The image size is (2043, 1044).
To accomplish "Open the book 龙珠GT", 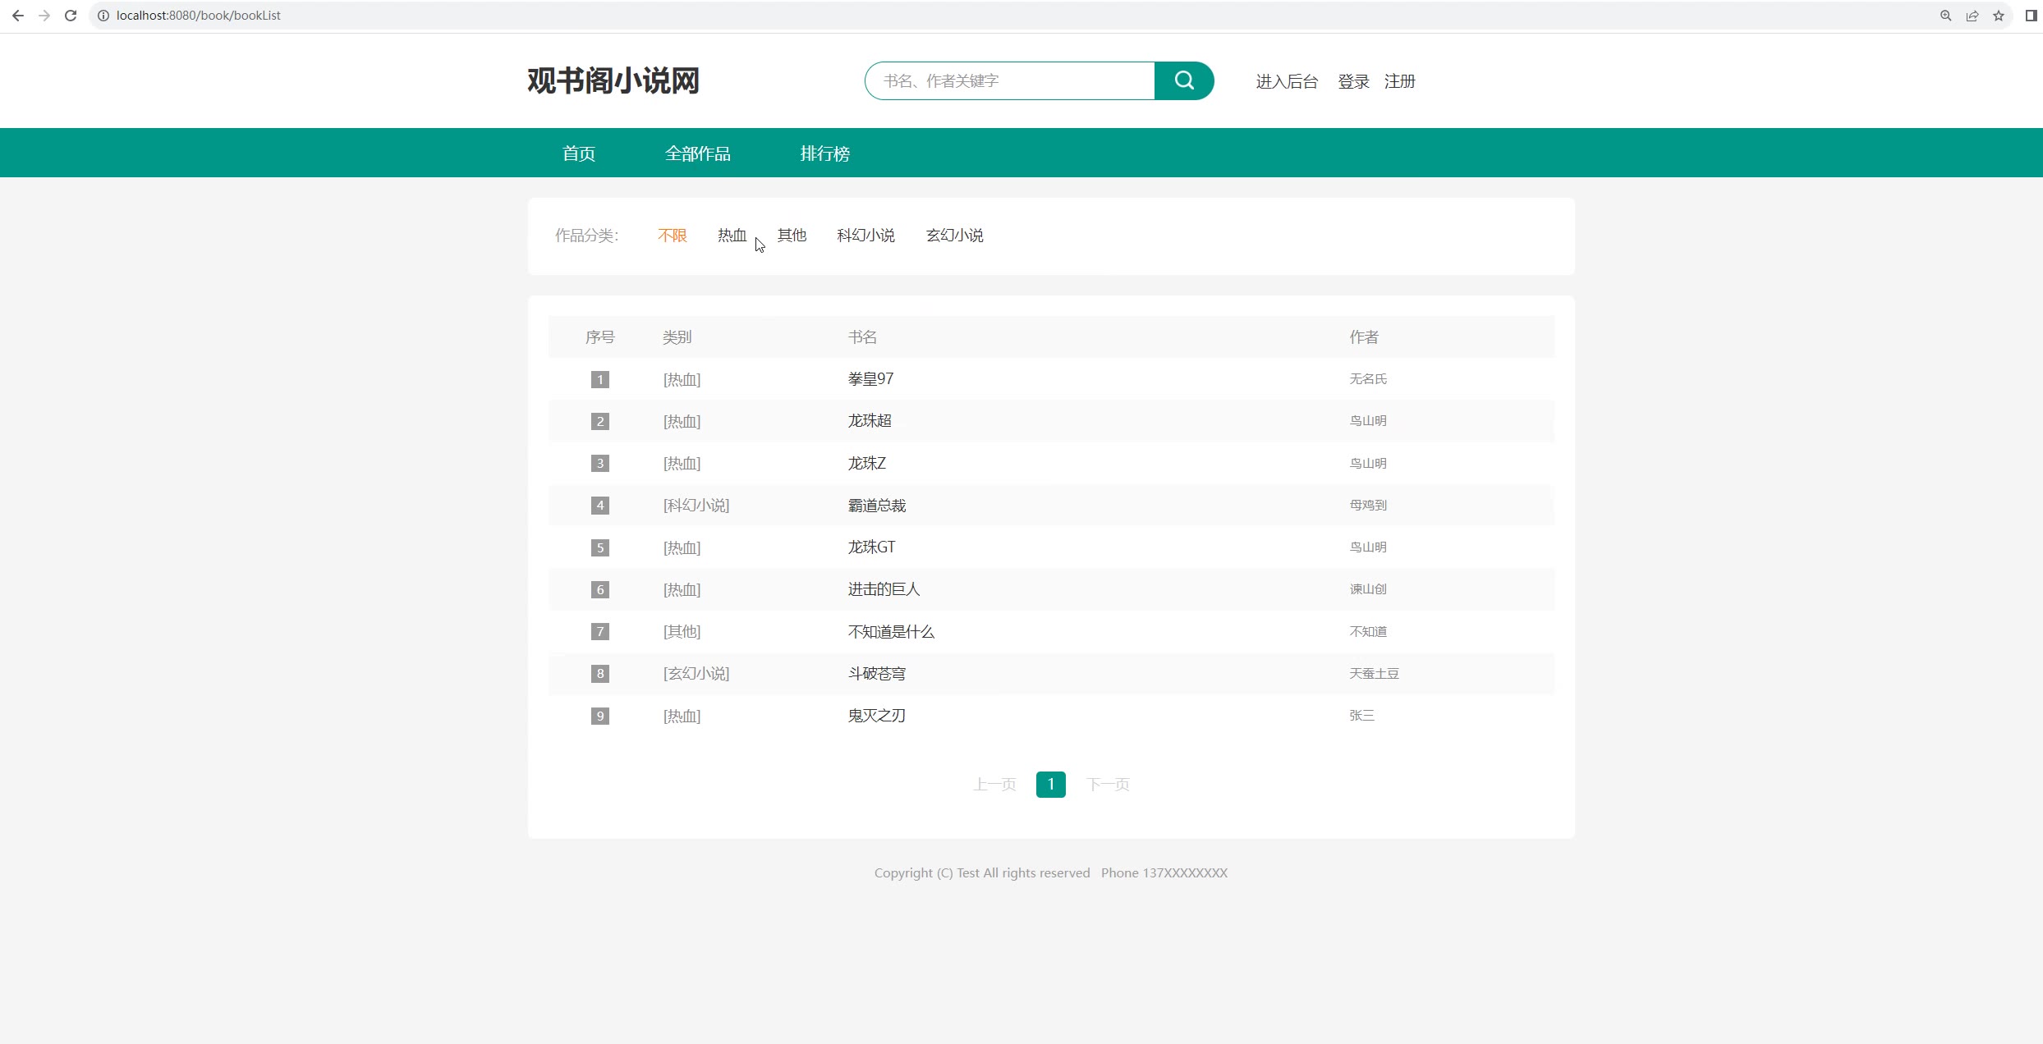I will click(x=871, y=547).
